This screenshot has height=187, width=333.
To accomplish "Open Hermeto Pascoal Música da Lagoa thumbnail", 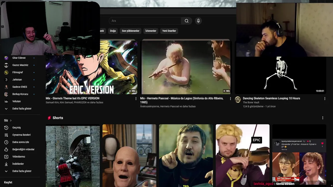I will (186, 67).
